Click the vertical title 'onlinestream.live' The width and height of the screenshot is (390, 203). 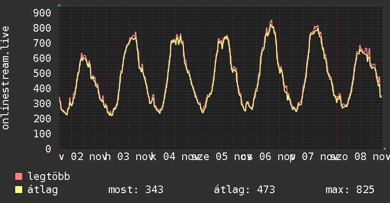[x=5, y=78]
